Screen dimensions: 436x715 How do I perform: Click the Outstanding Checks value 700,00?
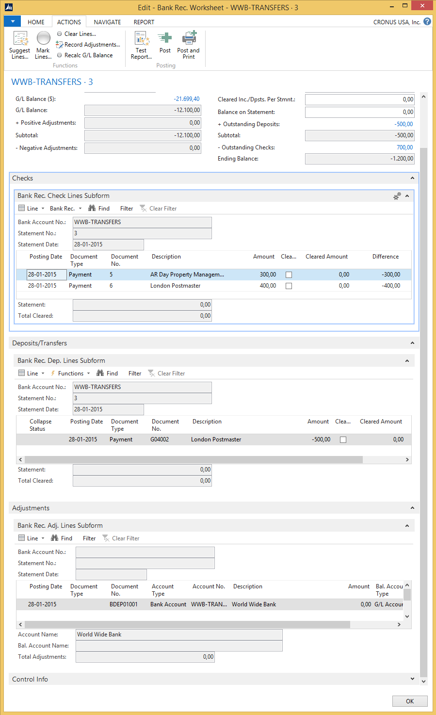[404, 147]
